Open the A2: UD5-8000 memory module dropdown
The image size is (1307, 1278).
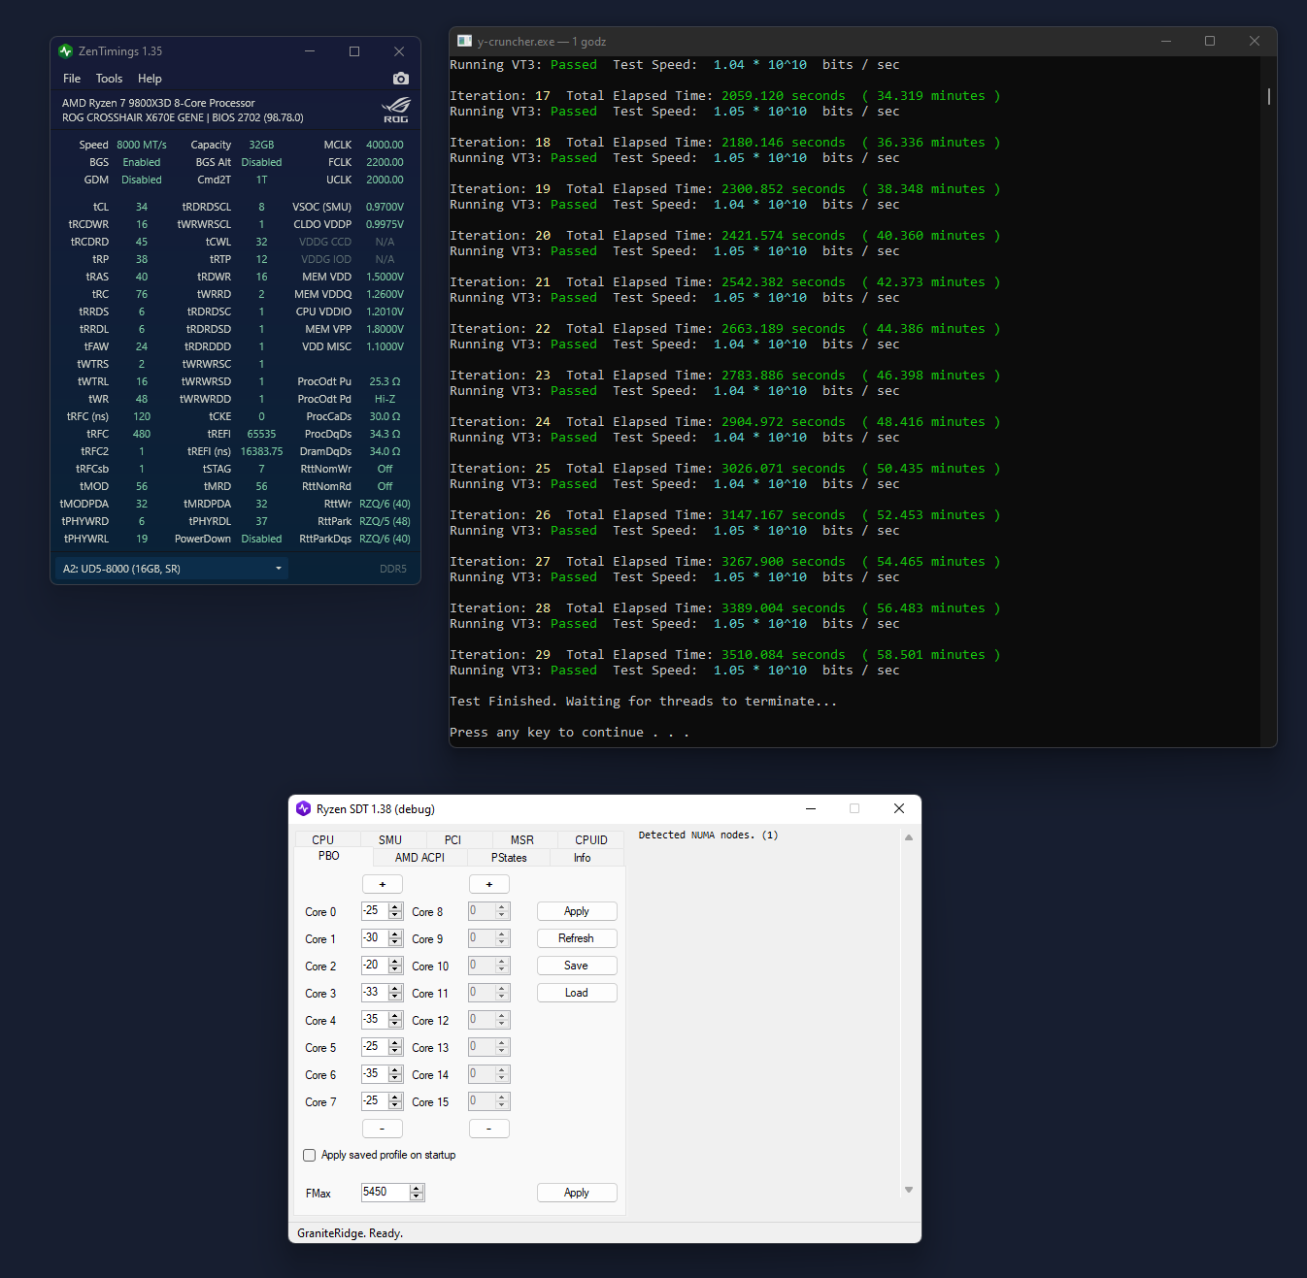click(172, 569)
